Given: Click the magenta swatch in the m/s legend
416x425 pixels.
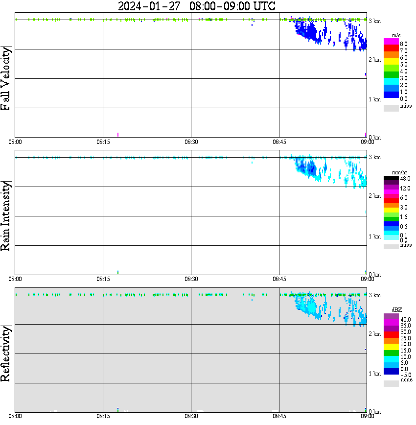Looking at the screenshot, I should (x=391, y=42).
